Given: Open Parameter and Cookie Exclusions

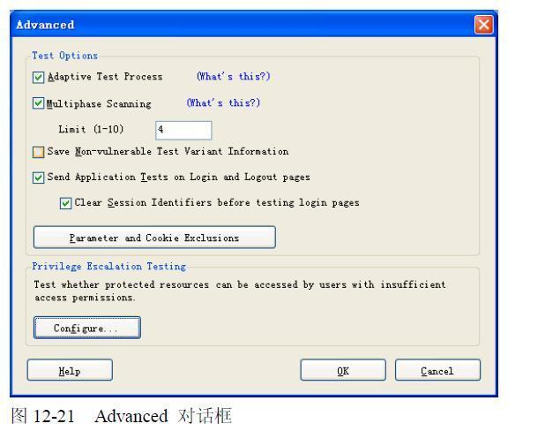Looking at the screenshot, I should tap(154, 238).
